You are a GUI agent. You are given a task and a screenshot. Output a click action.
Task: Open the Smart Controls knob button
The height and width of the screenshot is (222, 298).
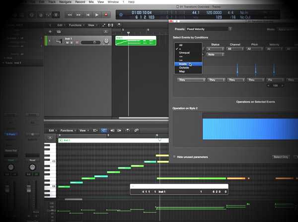pyautogui.click(x=41, y=15)
